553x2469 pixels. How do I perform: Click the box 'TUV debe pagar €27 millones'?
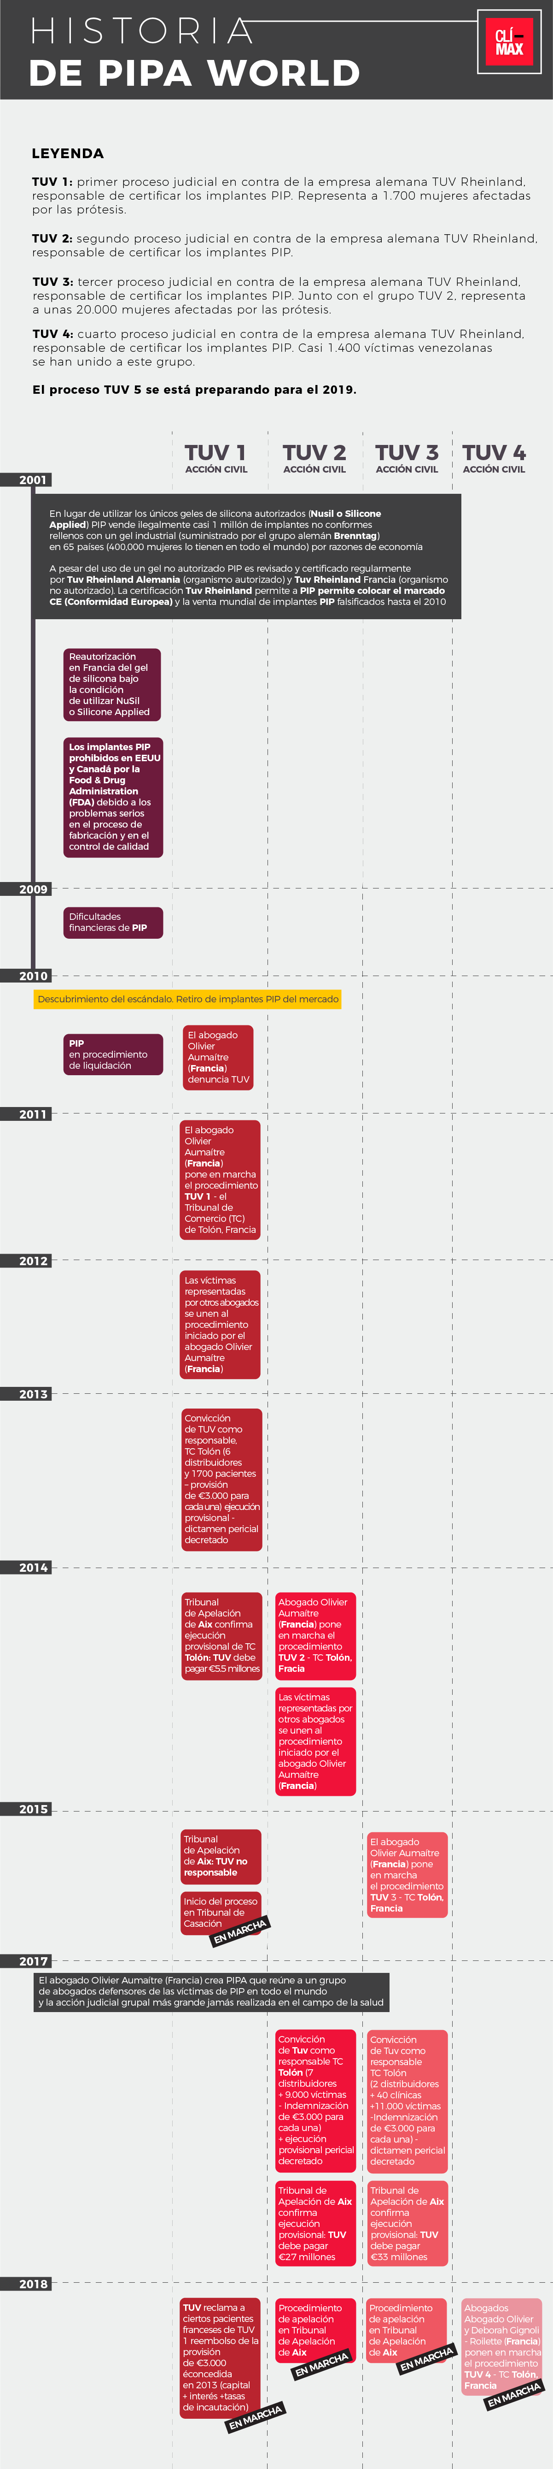pos(315,2224)
